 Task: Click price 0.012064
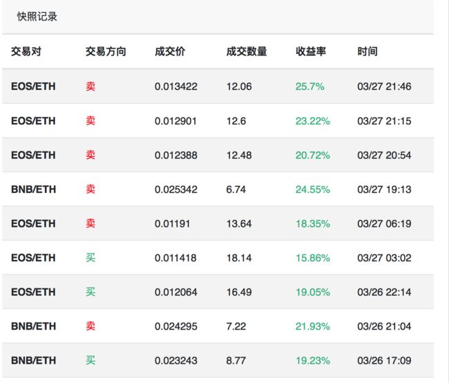pyautogui.click(x=176, y=292)
